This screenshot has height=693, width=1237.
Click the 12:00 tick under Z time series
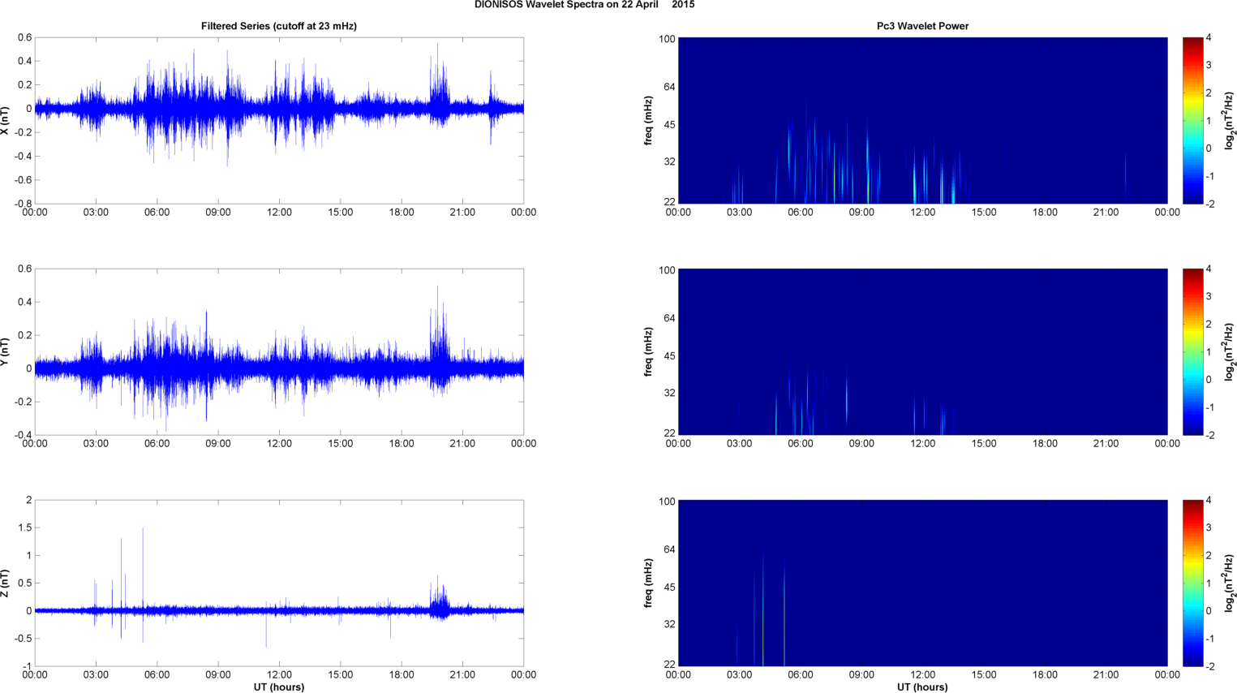(279, 674)
